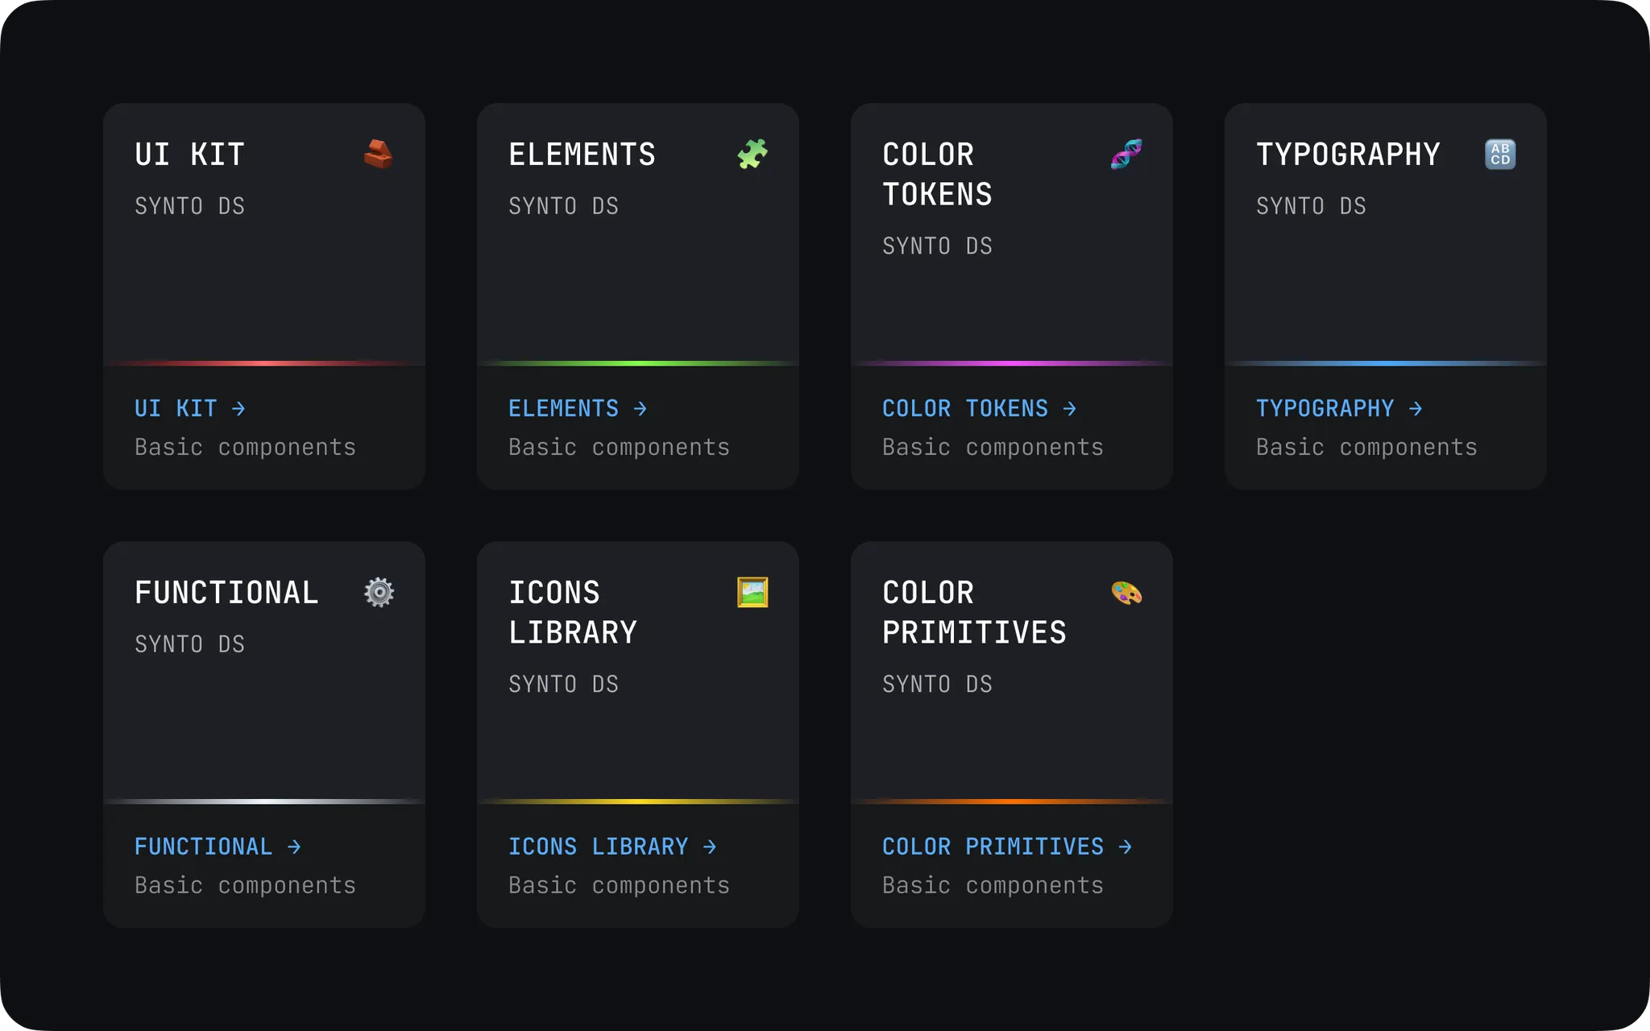Click SYNTO DS subtitle on Typography card

(1312, 206)
